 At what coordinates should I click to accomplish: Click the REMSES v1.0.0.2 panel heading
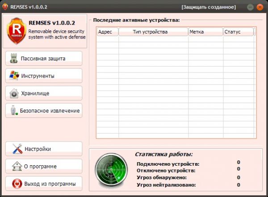52,23
